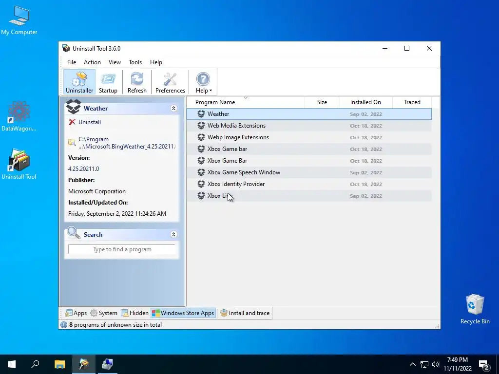The height and width of the screenshot is (374, 499).
Task: Open the Uninstall Tool desktop shortcut
Action: tap(19, 165)
